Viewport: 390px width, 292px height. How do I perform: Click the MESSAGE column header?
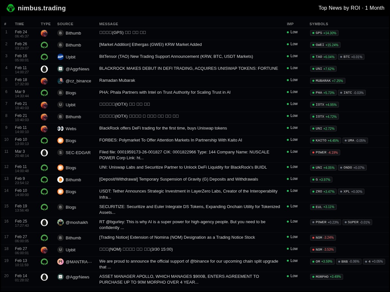click(x=109, y=24)
